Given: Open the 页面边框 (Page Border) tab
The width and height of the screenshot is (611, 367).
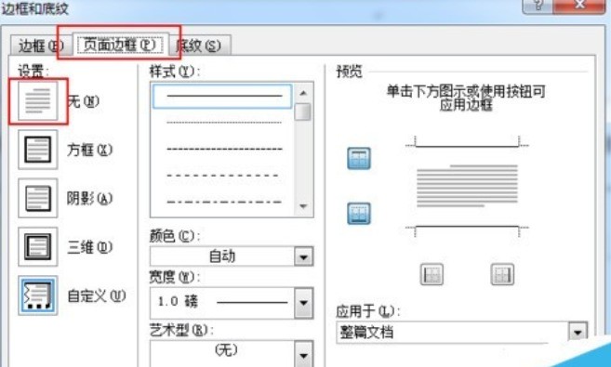Looking at the screenshot, I should [x=120, y=45].
